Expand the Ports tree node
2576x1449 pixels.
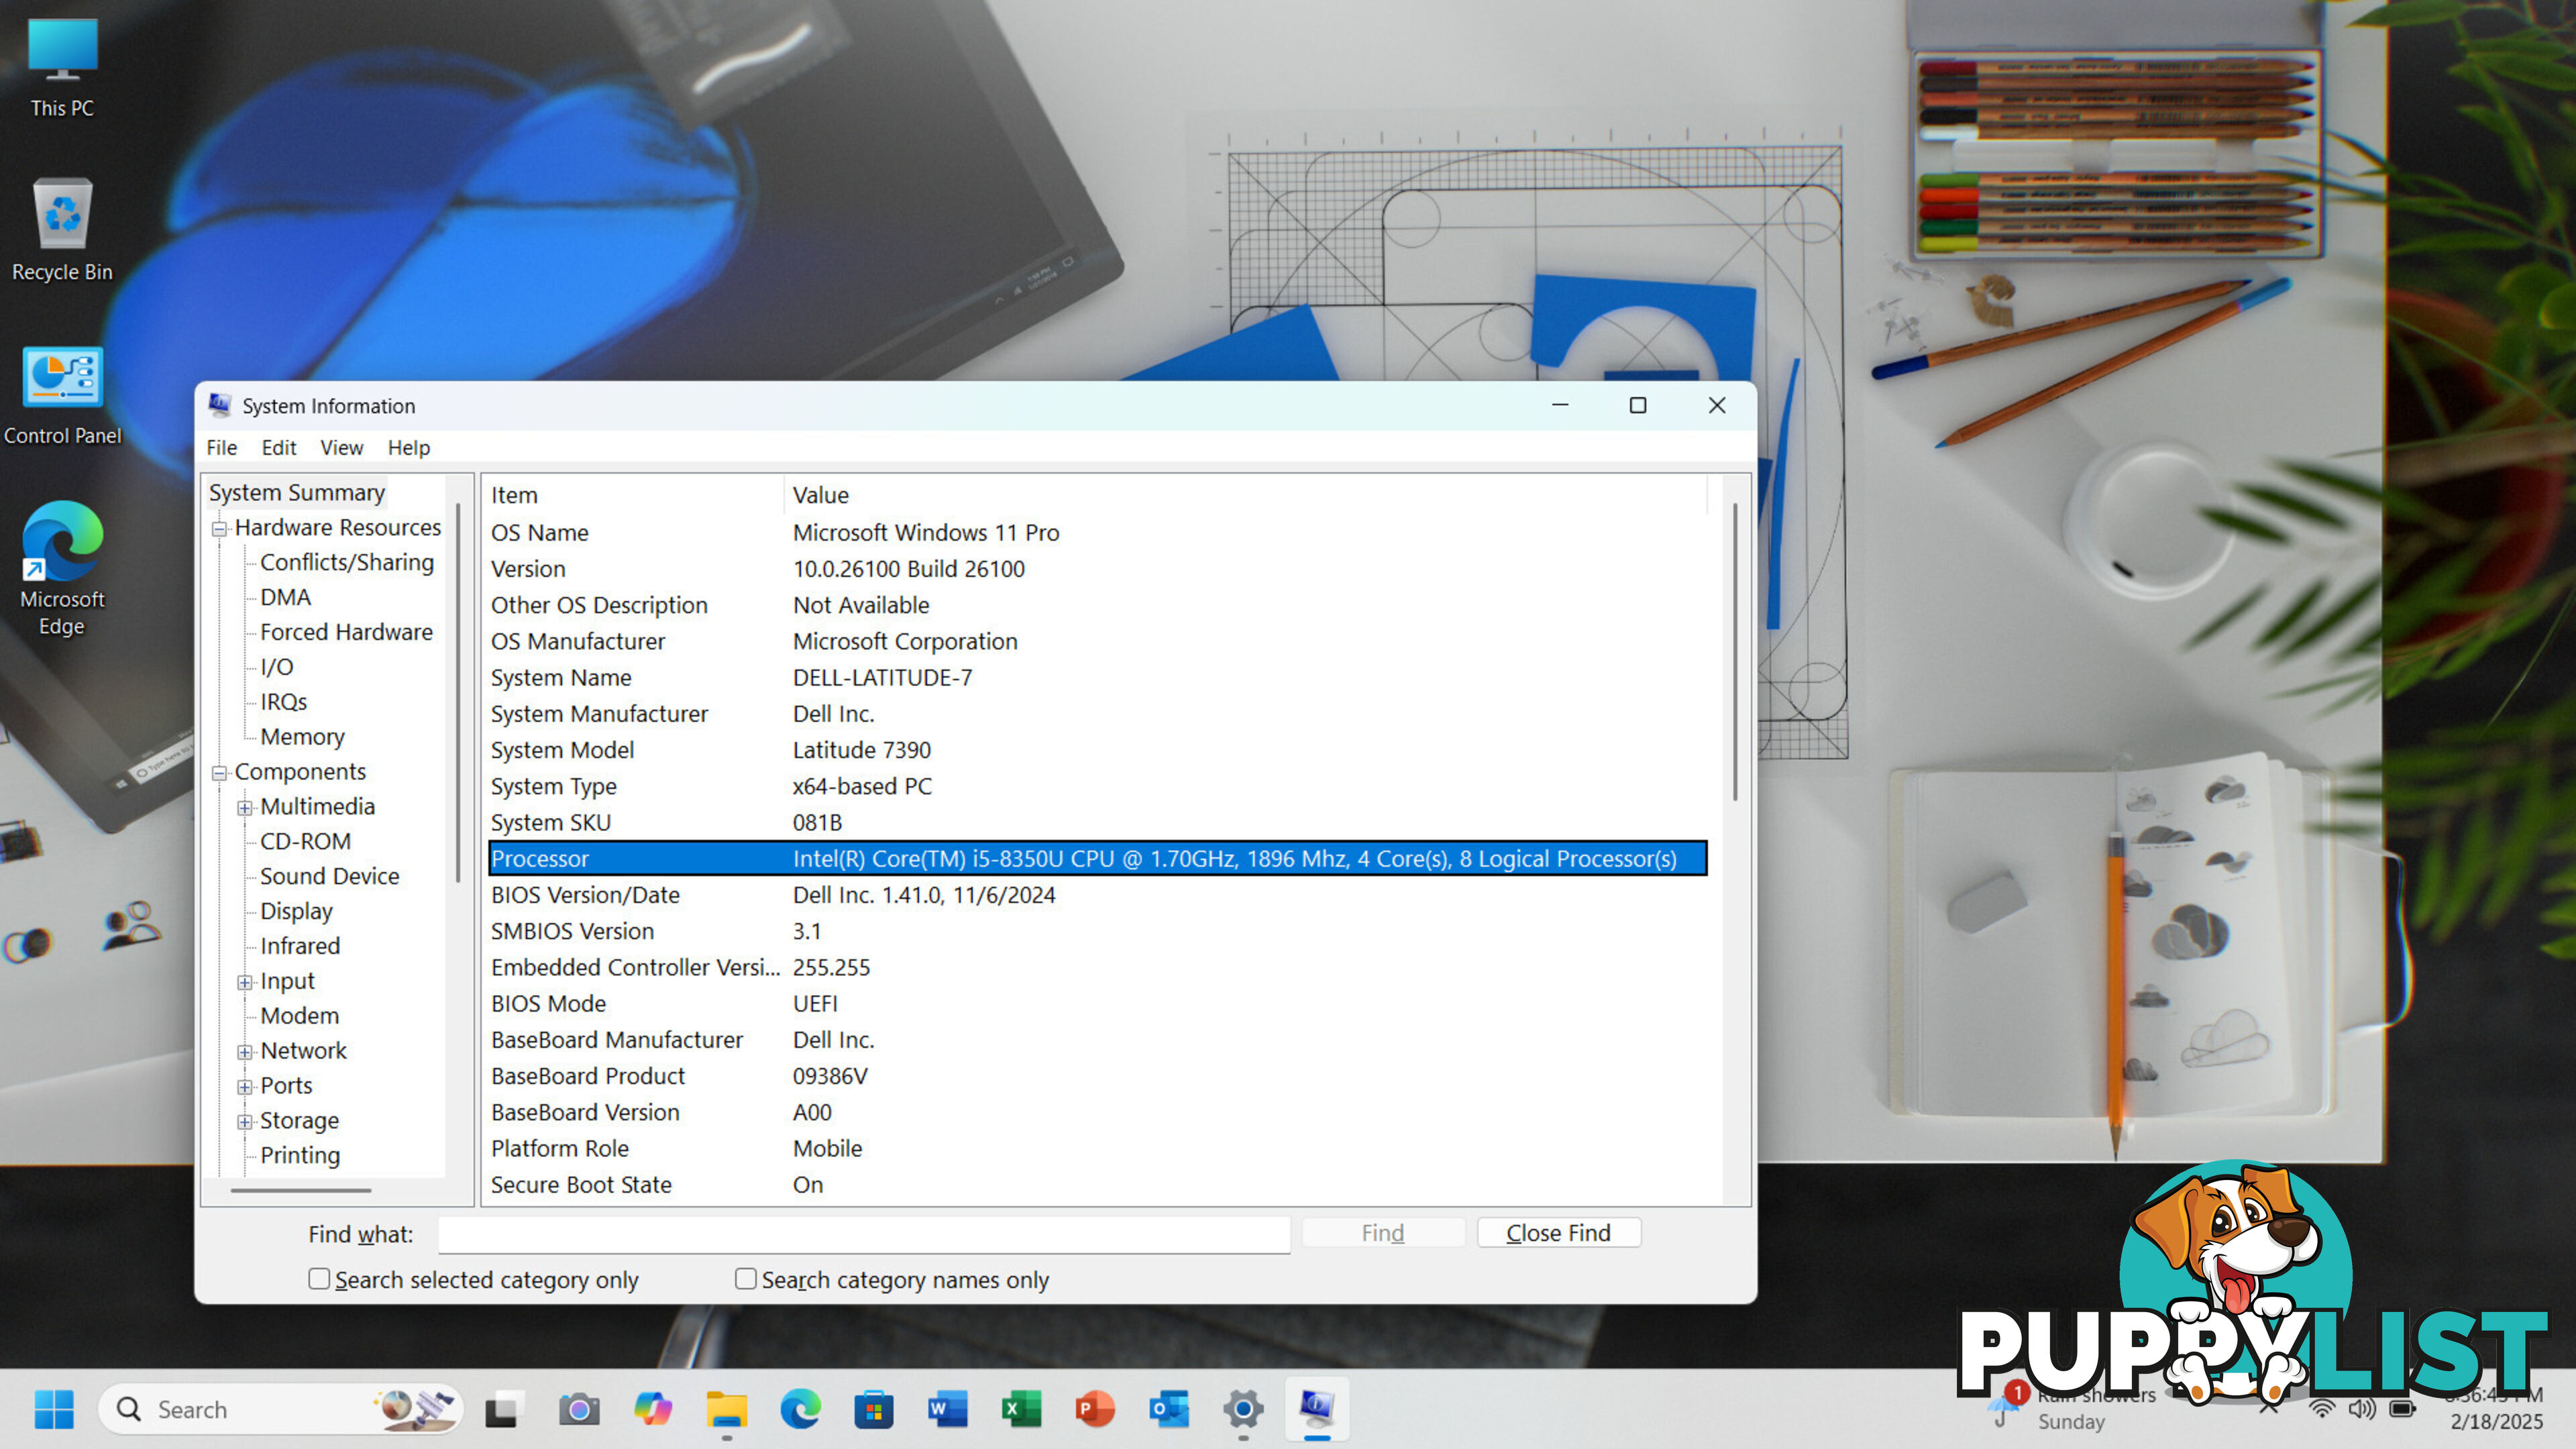[244, 1087]
